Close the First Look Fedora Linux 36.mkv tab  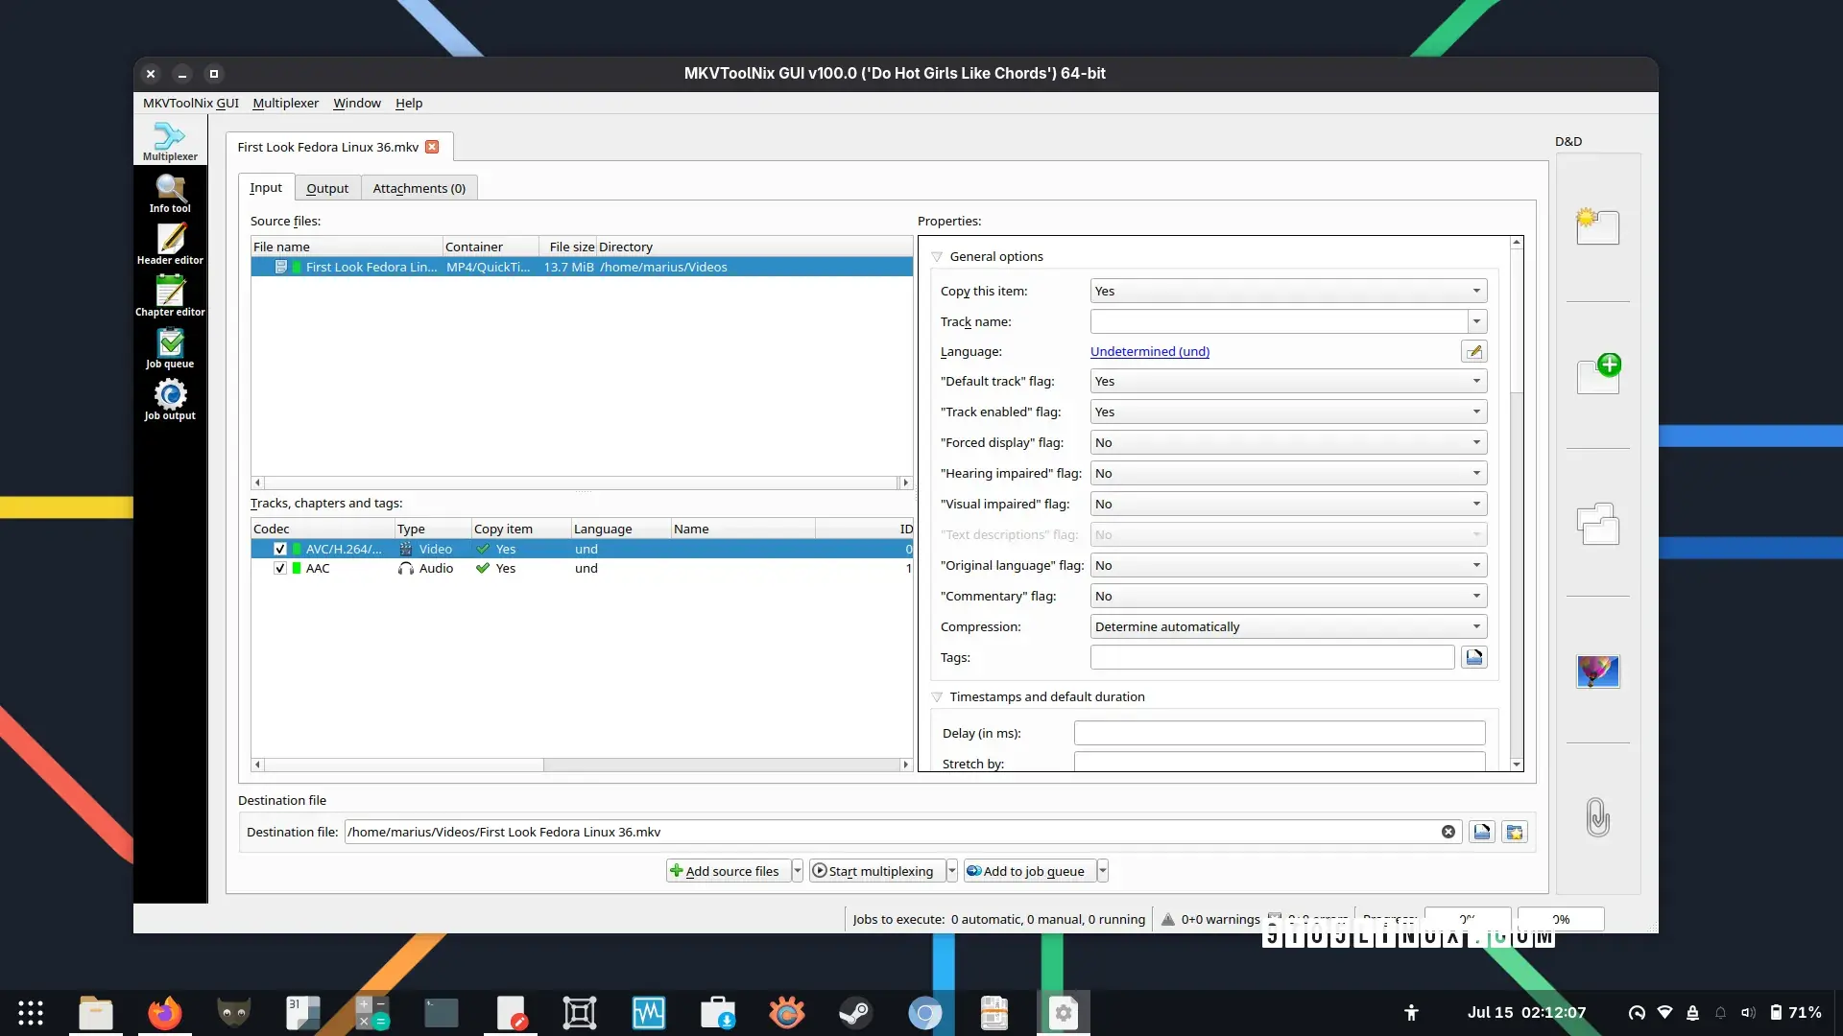click(432, 147)
